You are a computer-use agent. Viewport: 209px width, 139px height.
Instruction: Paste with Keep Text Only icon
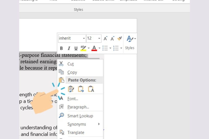[x=91, y=89]
